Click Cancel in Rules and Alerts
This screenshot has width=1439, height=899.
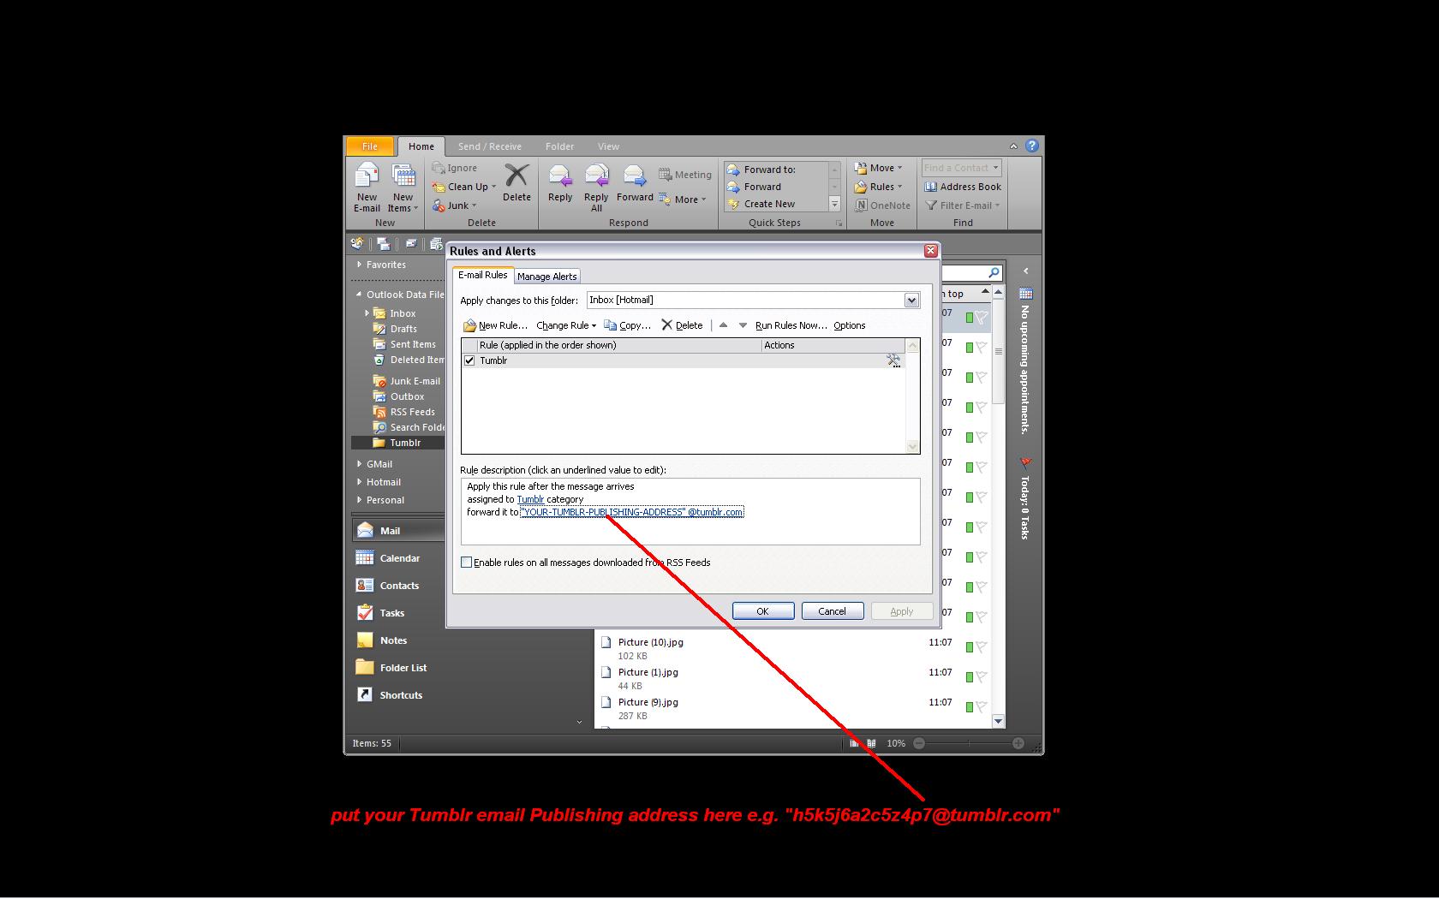click(832, 611)
